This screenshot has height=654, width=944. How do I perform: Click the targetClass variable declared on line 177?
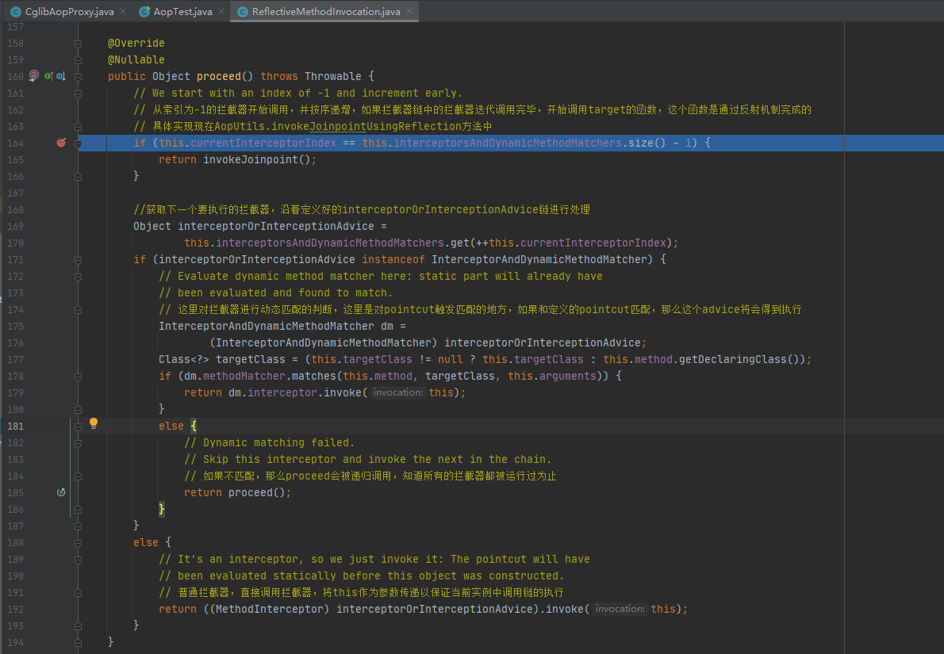click(x=251, y=359)
